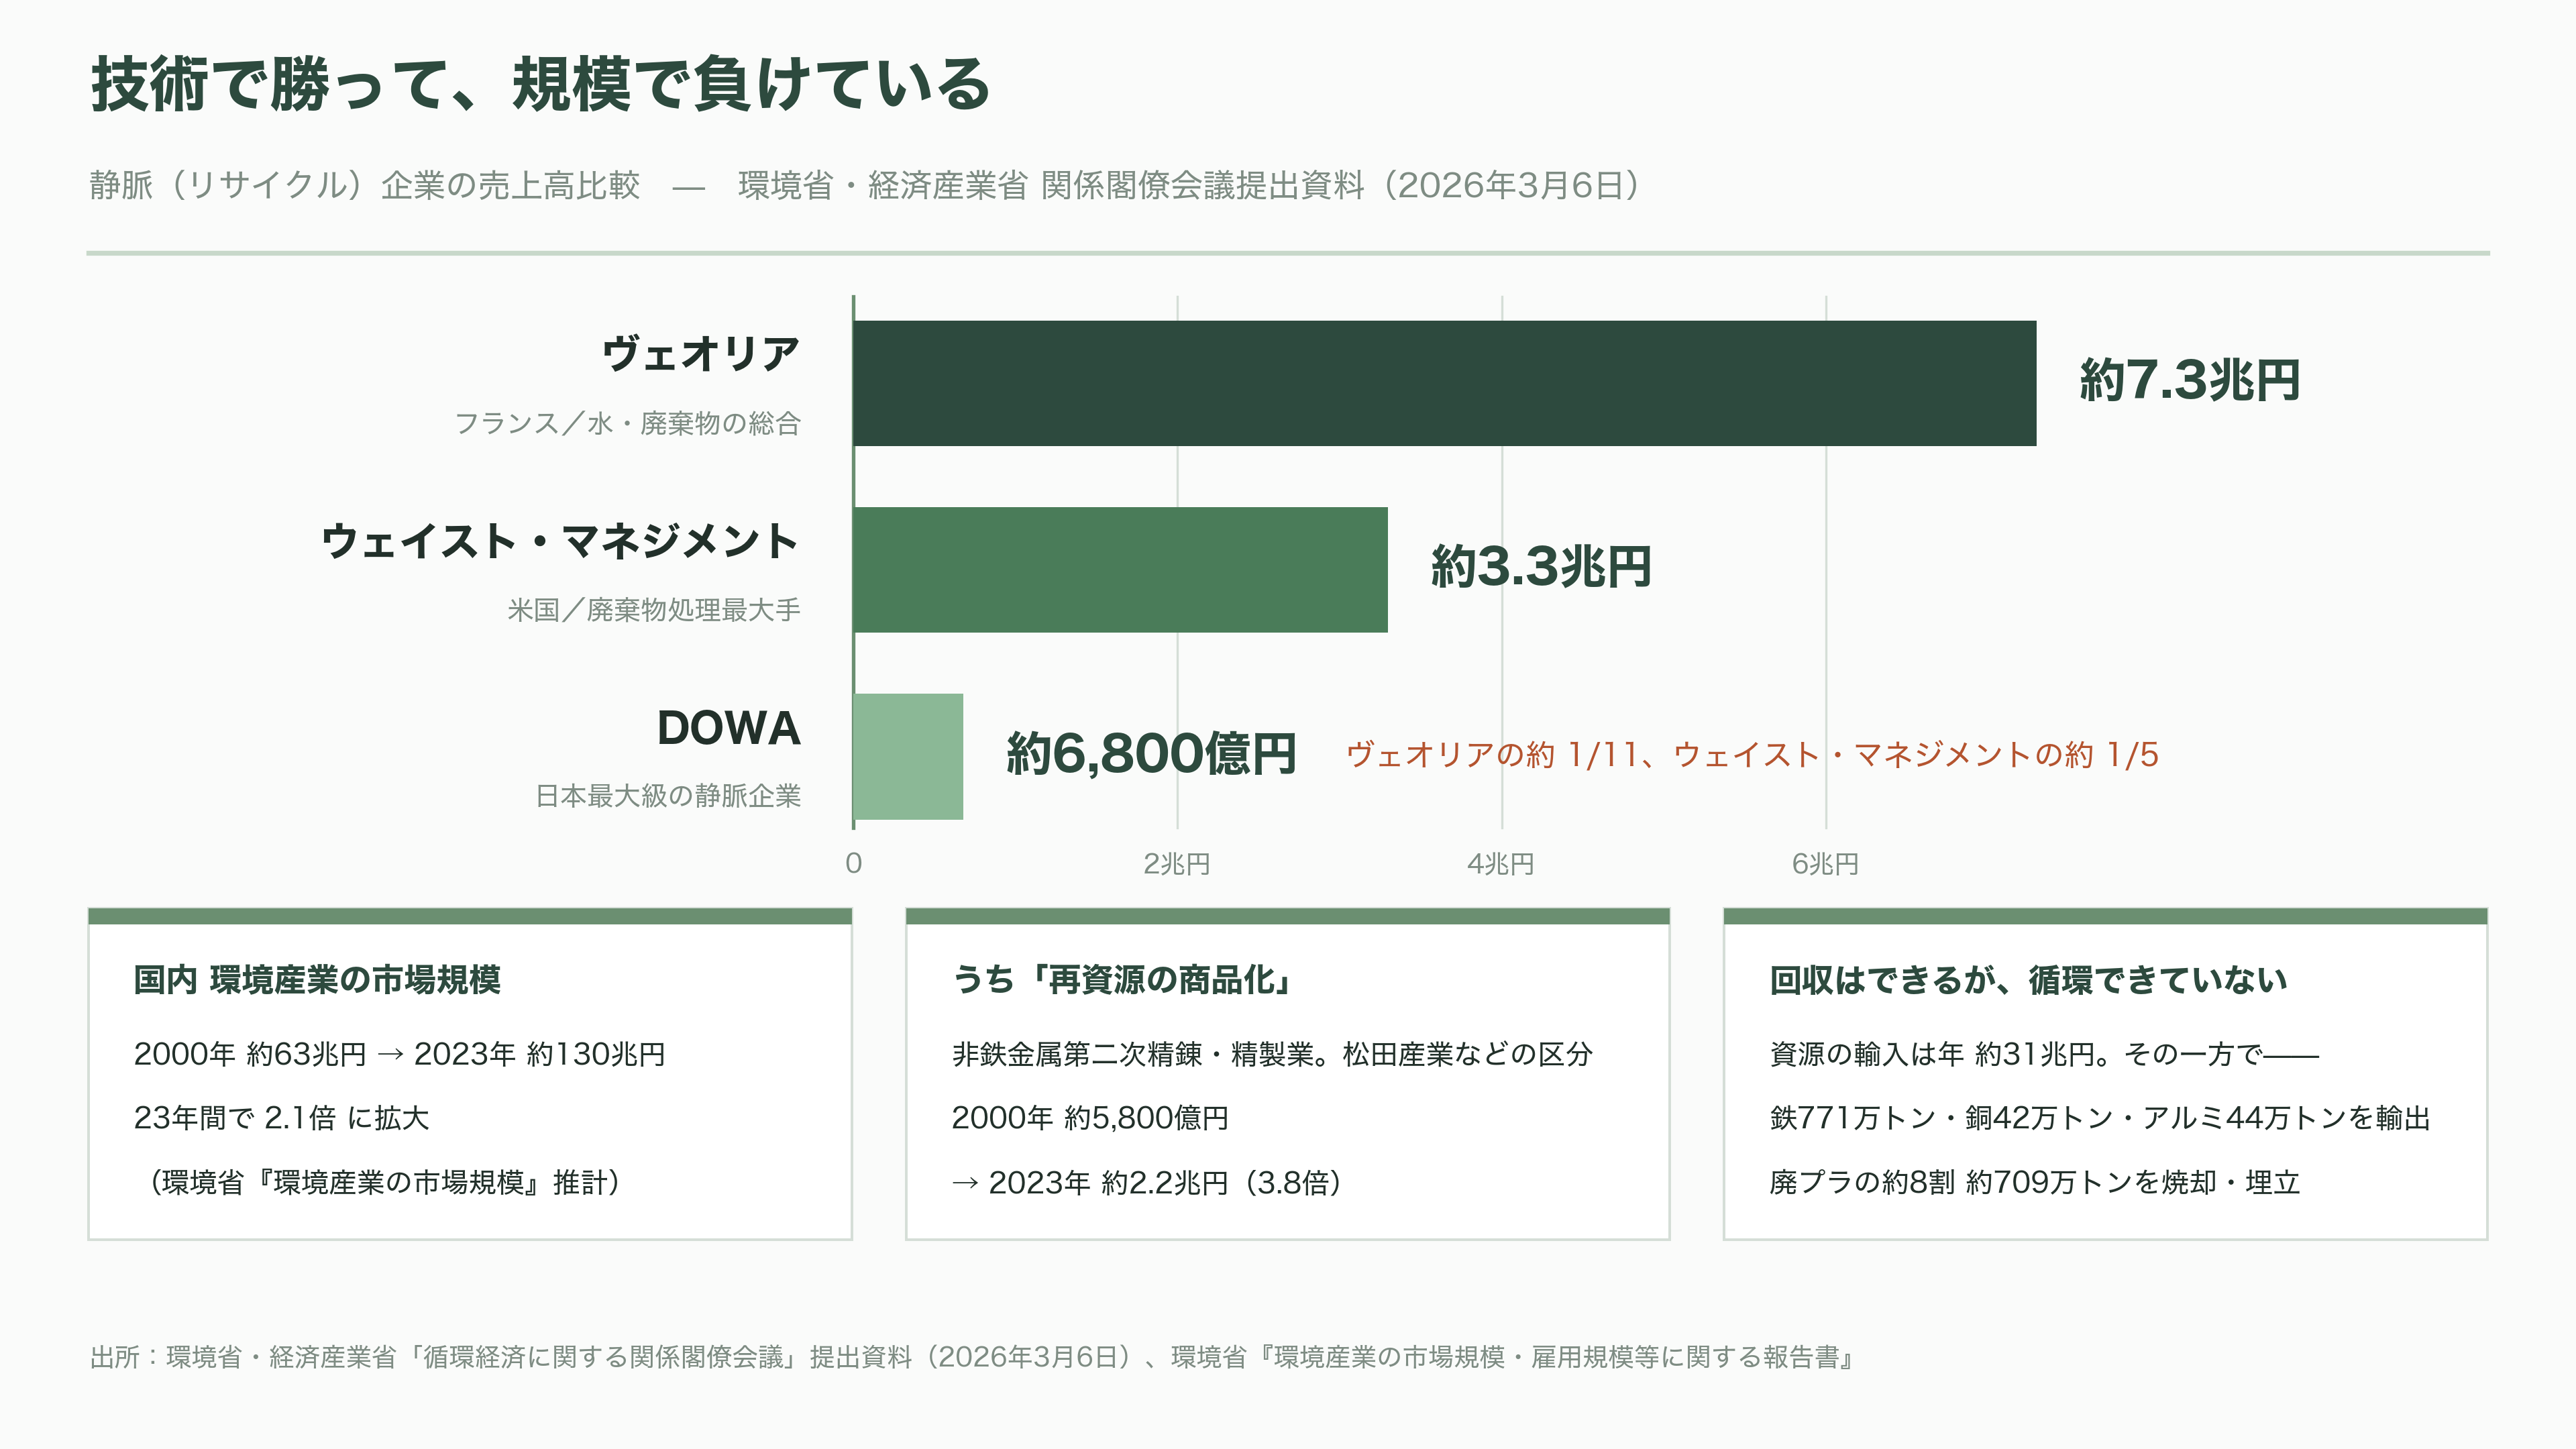Click the light green DOWA bar
2576x1449 pixels.
908,756
